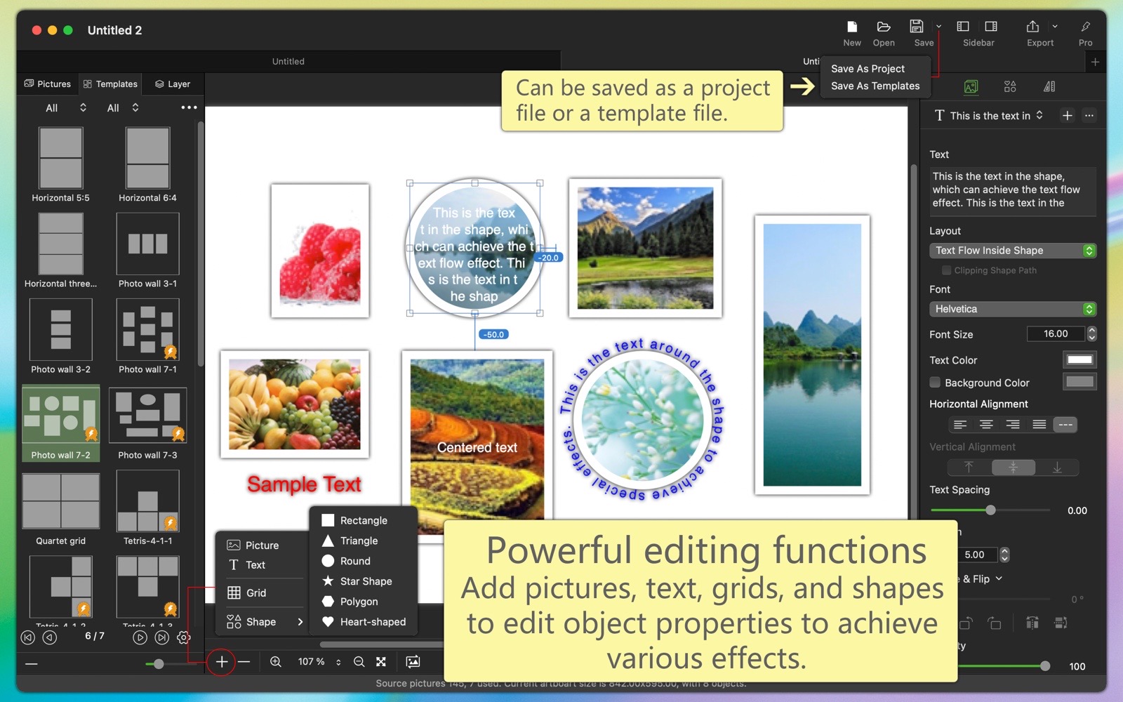Select center horizontal alignment icon
1123x702 pixels.
tap(986, 425)
